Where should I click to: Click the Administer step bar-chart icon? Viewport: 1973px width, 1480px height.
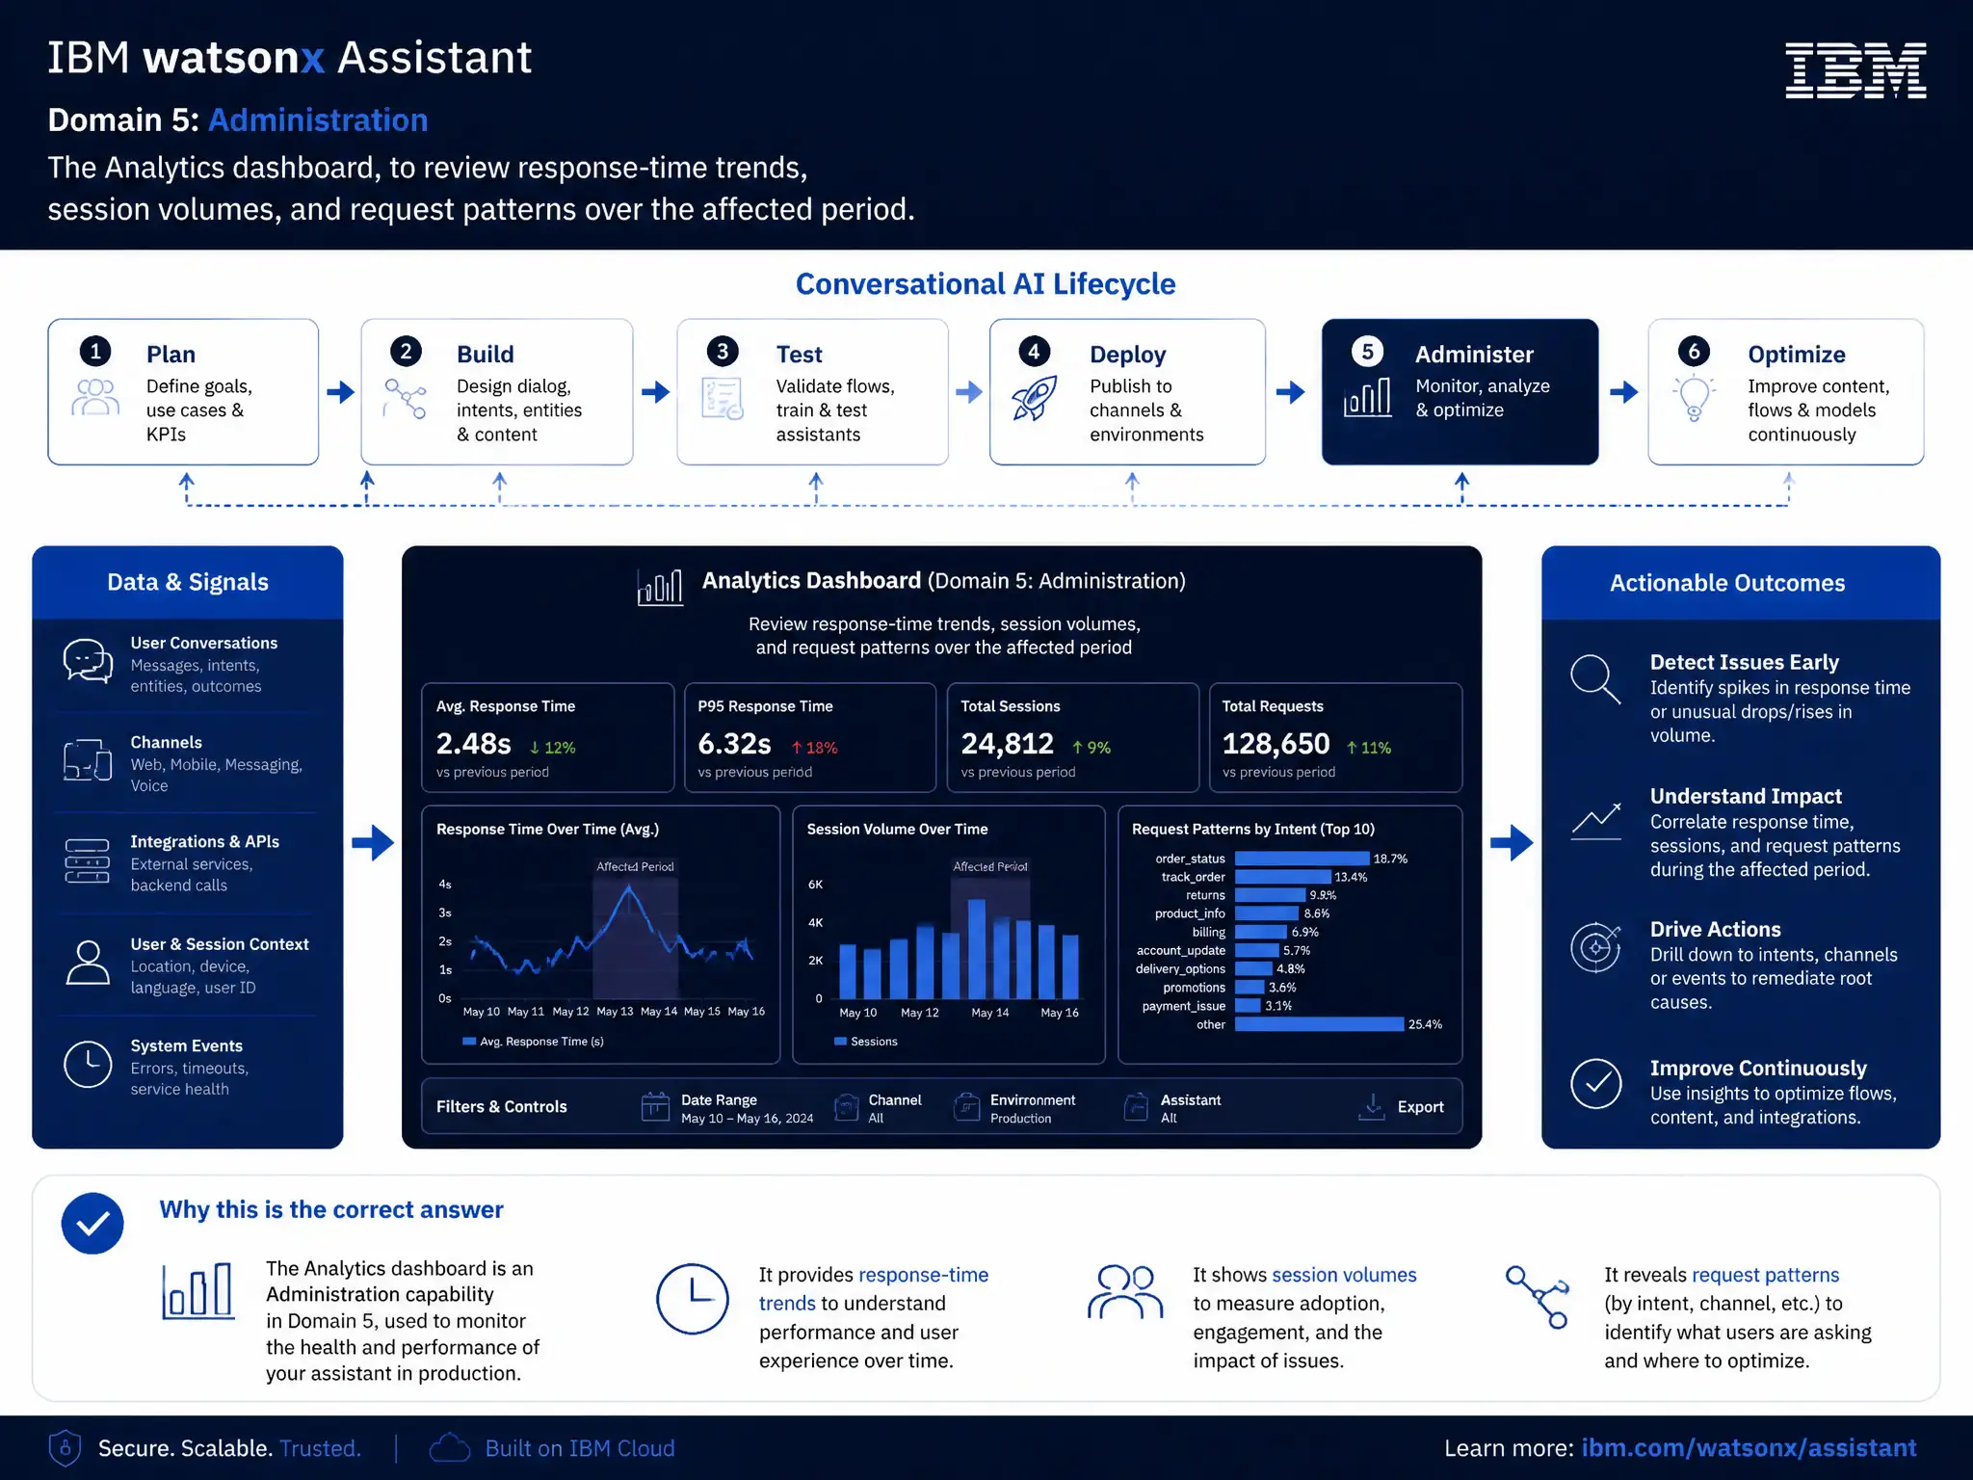[x=1367, y=397]
